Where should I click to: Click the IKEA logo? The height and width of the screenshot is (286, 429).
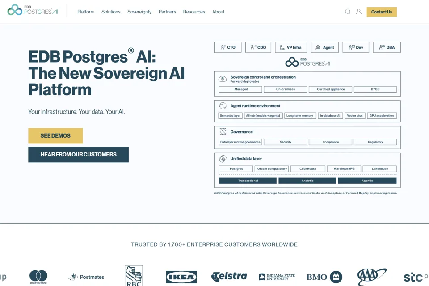click(x=181, y=277)
